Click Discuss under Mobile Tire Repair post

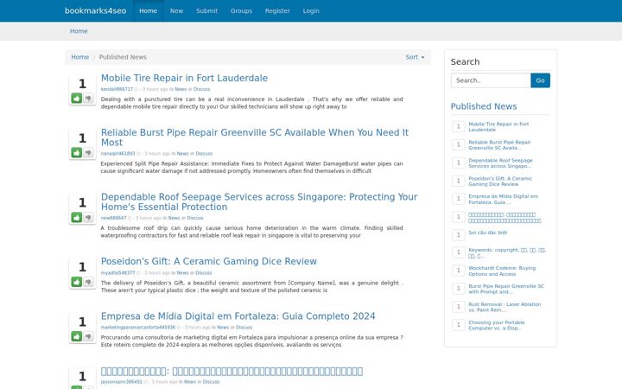point(201,89)
